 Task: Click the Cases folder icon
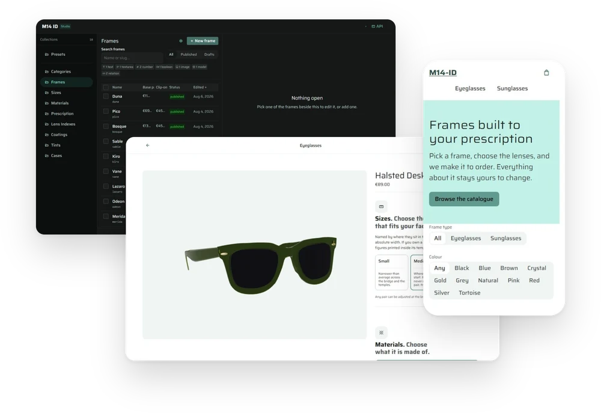coord(47,156)
